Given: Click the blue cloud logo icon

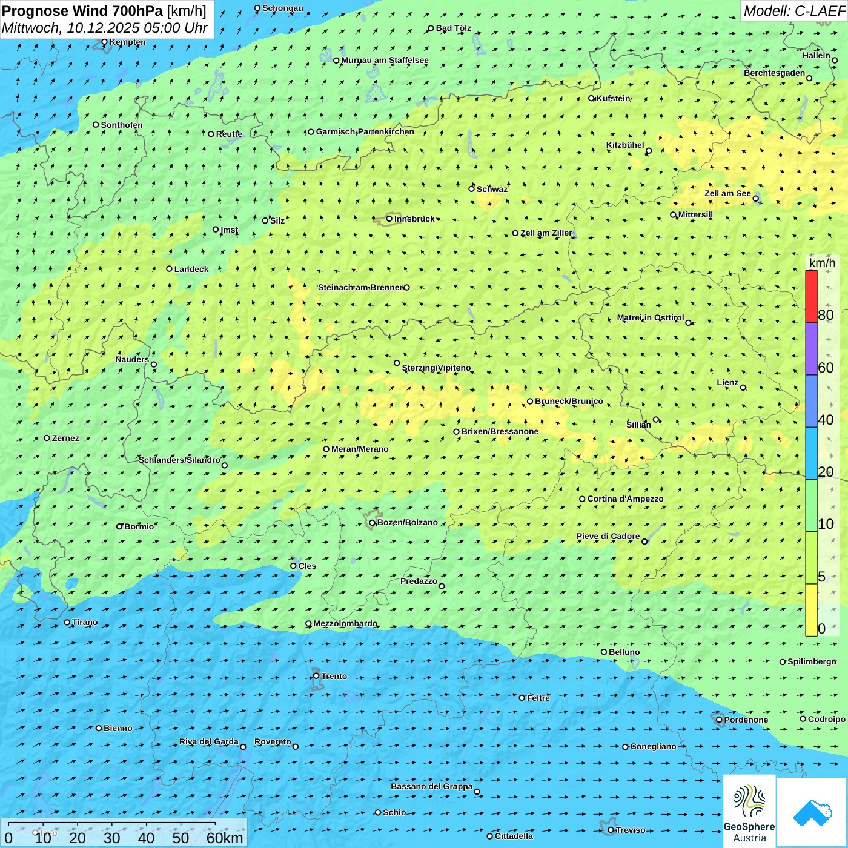Looking at the screenshot, I should coord(812,812).
